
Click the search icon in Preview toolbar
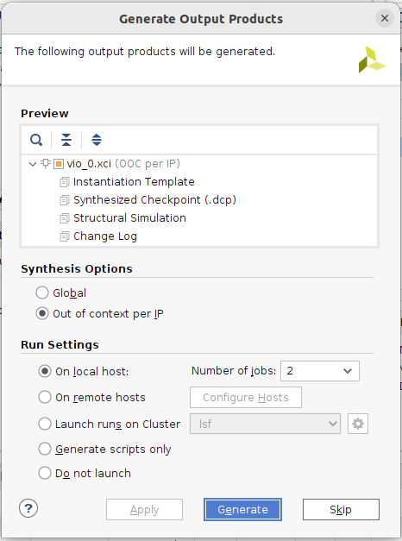(36, 140)
